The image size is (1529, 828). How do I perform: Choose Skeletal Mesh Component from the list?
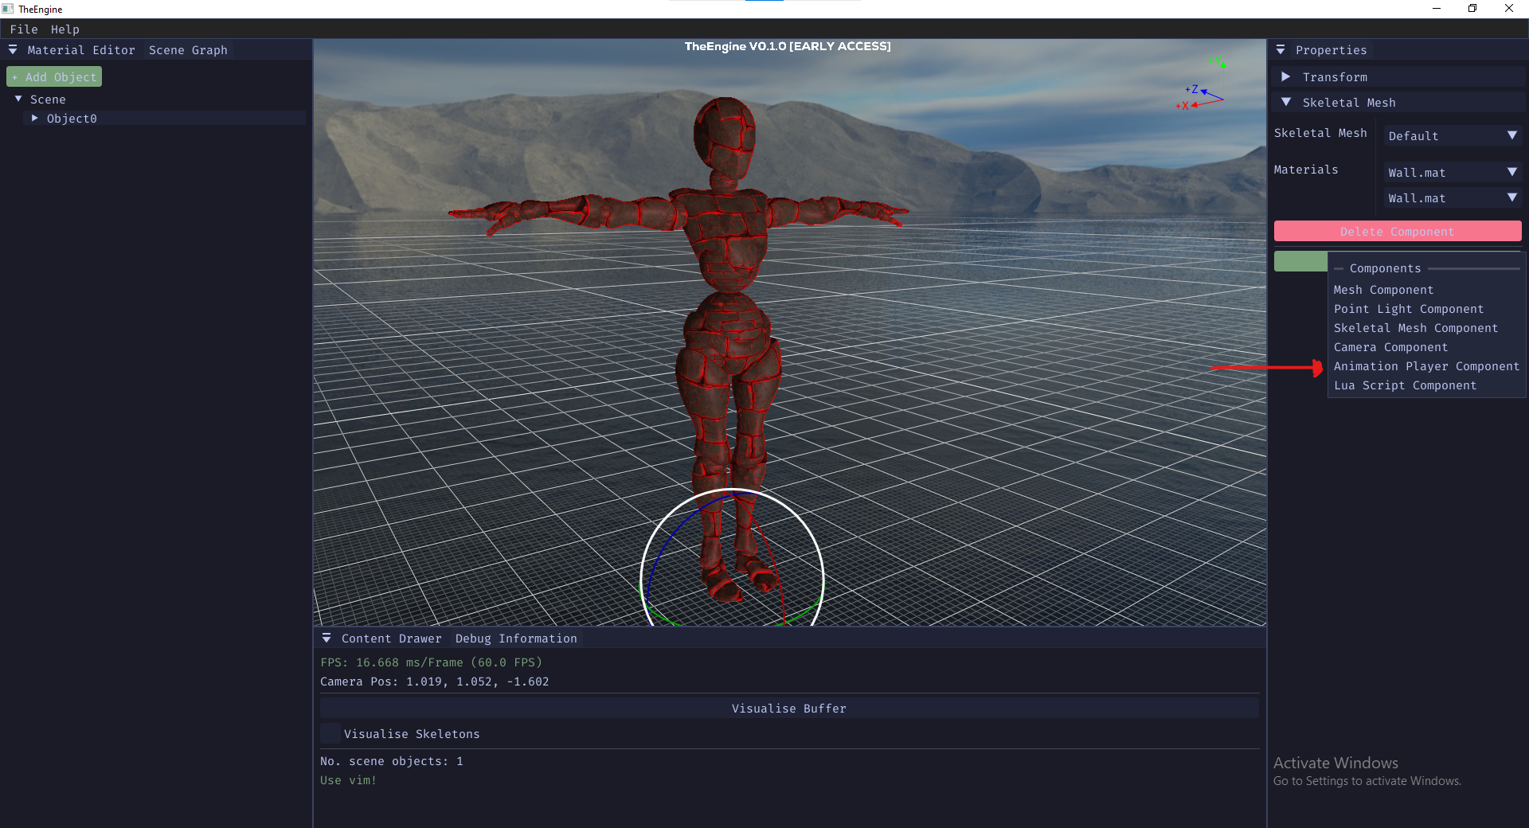(x=1416, y=328)
